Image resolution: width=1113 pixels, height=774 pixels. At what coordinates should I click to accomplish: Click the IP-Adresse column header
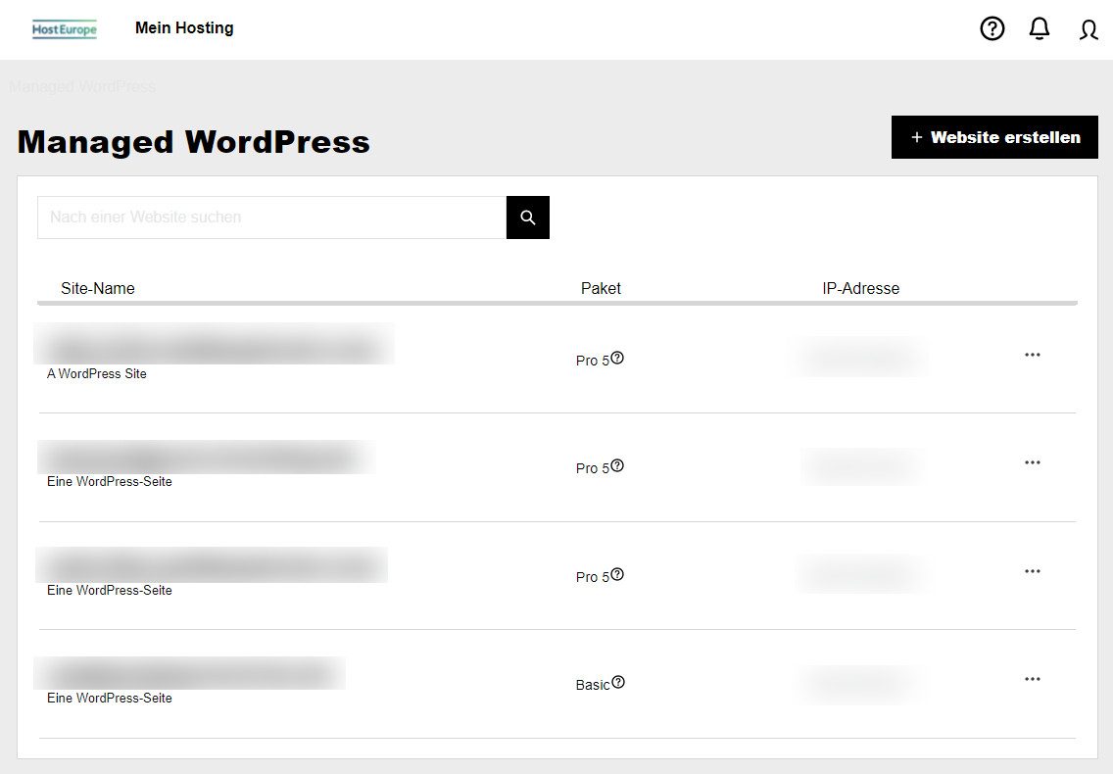click(861, 288)
